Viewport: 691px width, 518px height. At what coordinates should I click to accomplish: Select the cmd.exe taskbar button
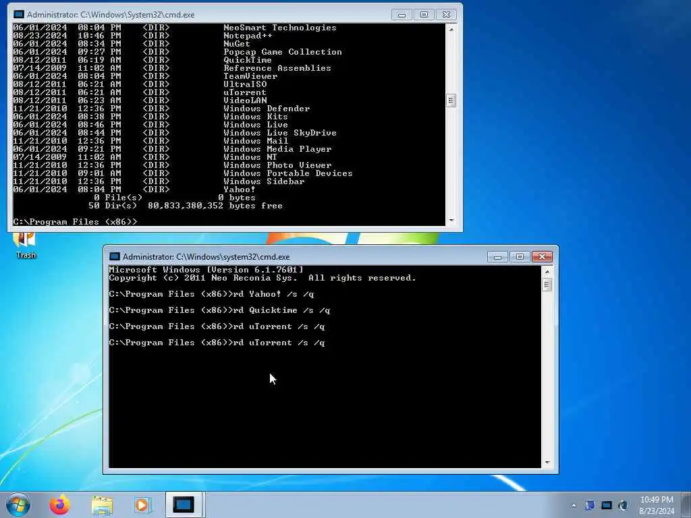(184, 505)
